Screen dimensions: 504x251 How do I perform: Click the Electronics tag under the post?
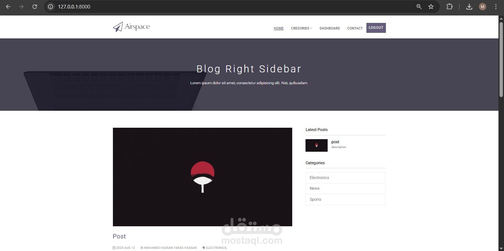point(216,248)
